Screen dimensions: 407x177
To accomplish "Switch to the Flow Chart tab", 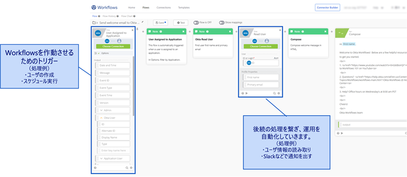I will pyautogui.click(x=127, y=16).
